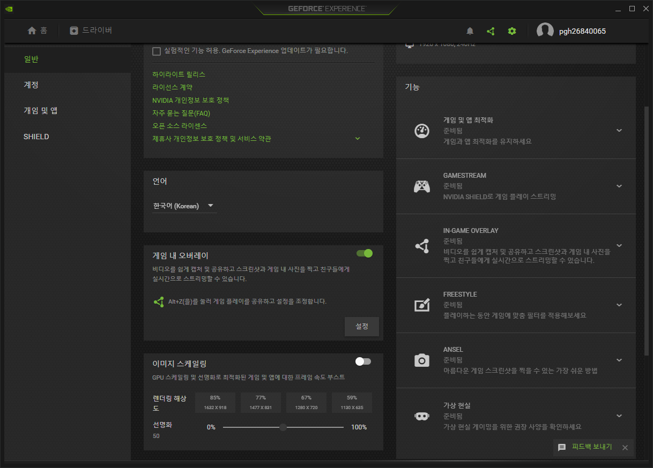Open the 하이라이트 릴리스 link

(x=179, y=74)
